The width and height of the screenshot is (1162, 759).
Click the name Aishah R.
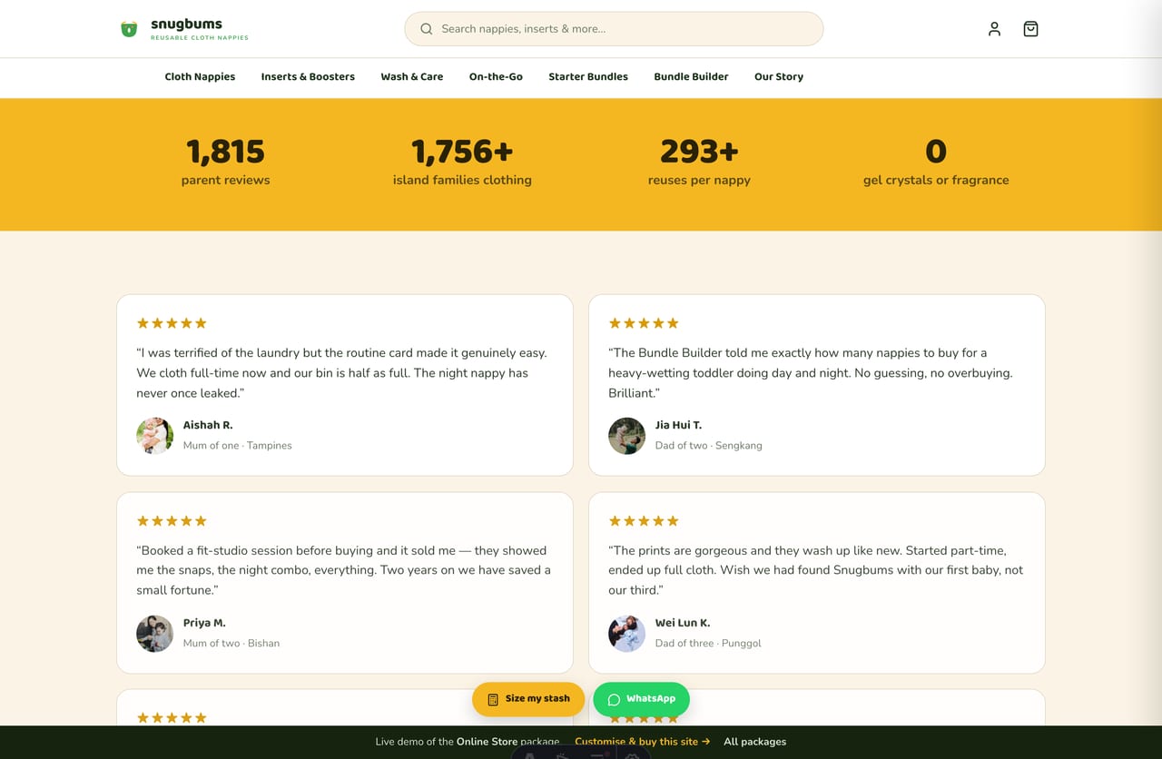click(208, 425)
